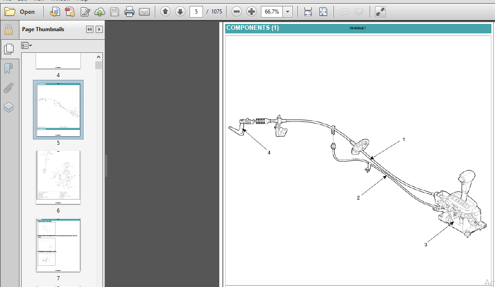Click the total pages text '1075'
The height and width of the screenshot is (287, 495).
click(217, 12)
